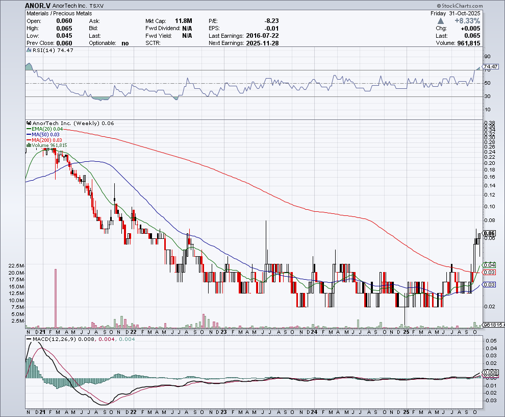Click the 0.10 price axis label
The image size is (505, 417).
490,207
